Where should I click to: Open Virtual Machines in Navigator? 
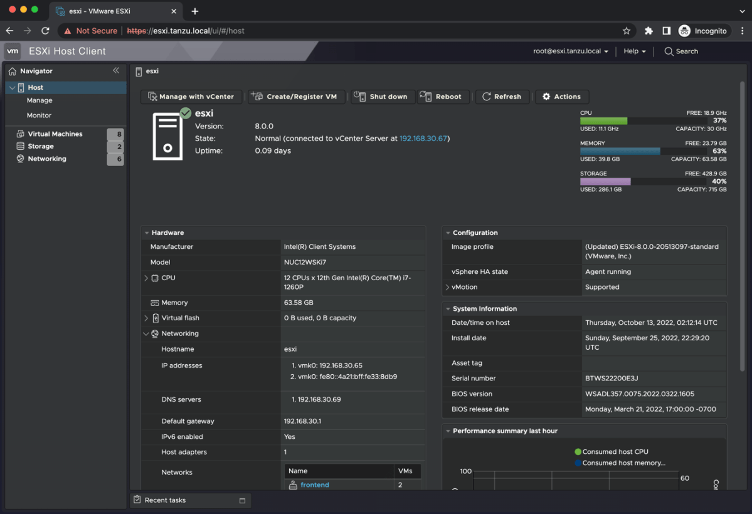click(55, 134)
